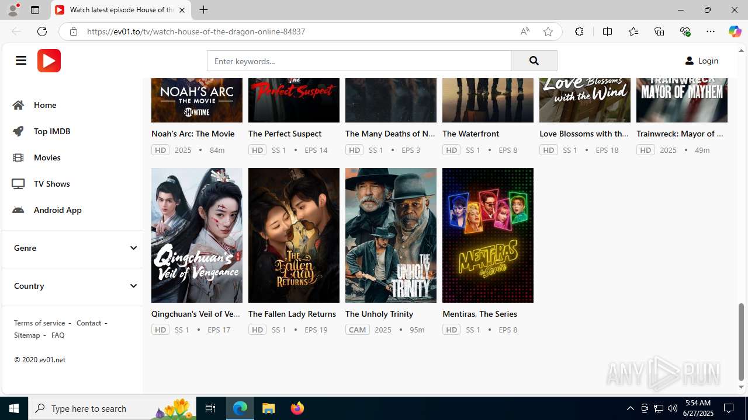Screen dimensions: 748x420
Task: Click the Android App robot icon
Action: [19, 210]
